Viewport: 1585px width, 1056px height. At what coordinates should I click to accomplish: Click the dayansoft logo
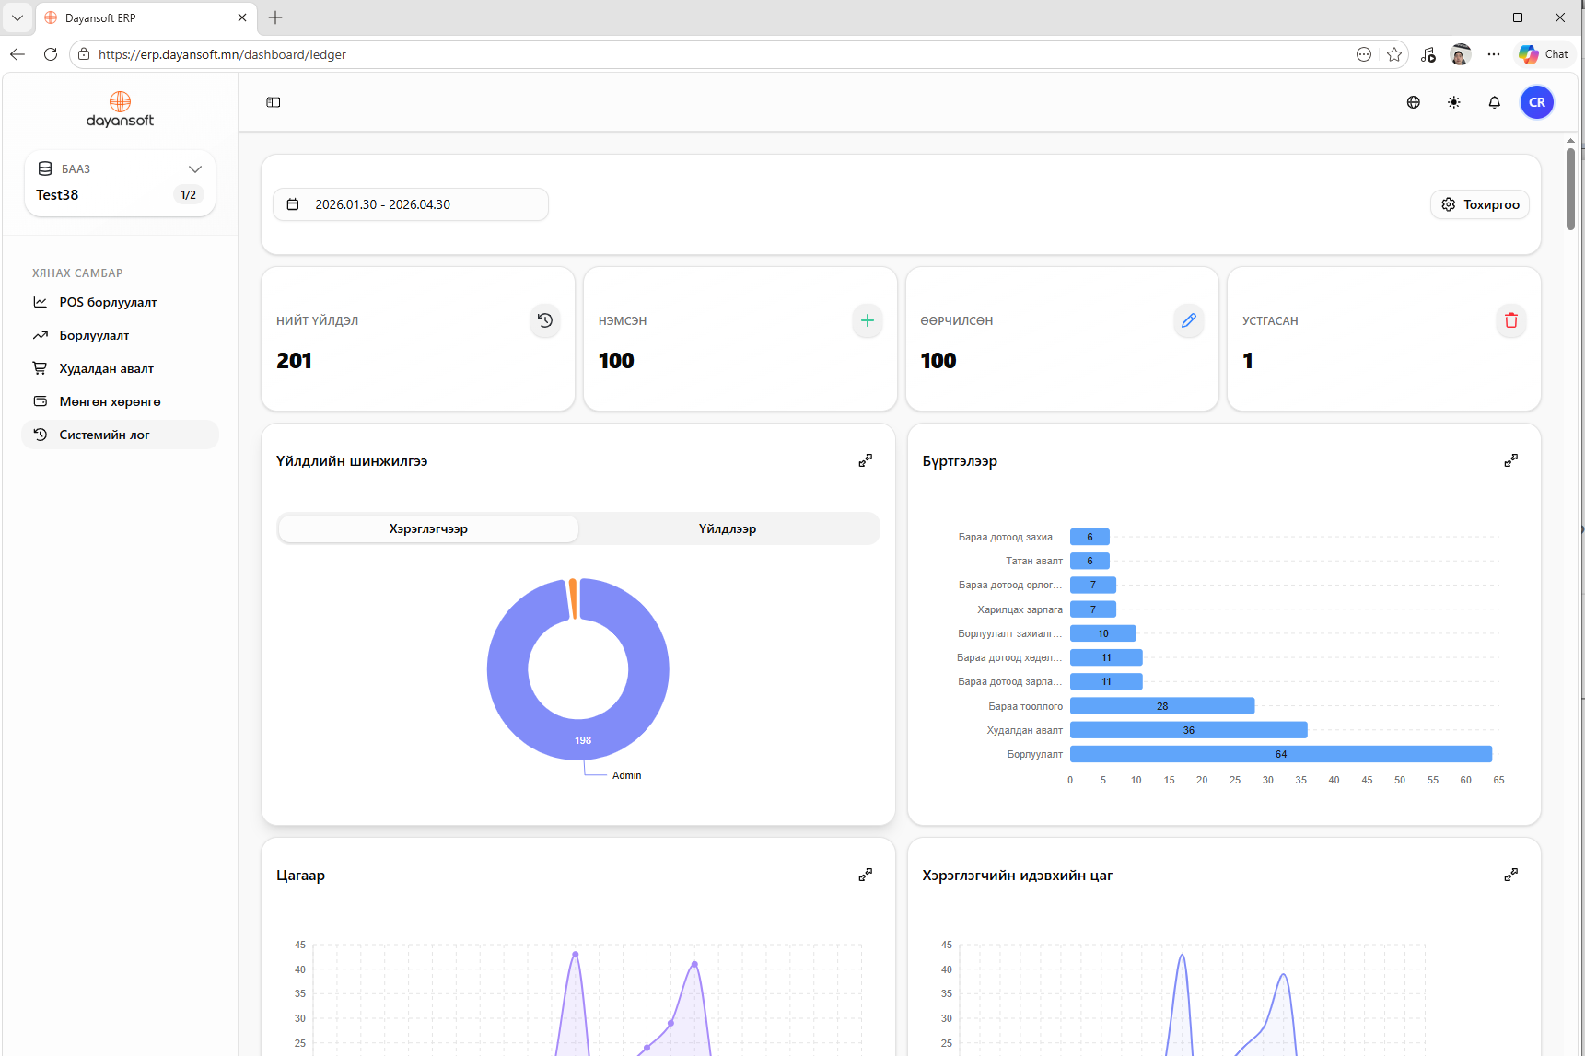tap(120, 109)
